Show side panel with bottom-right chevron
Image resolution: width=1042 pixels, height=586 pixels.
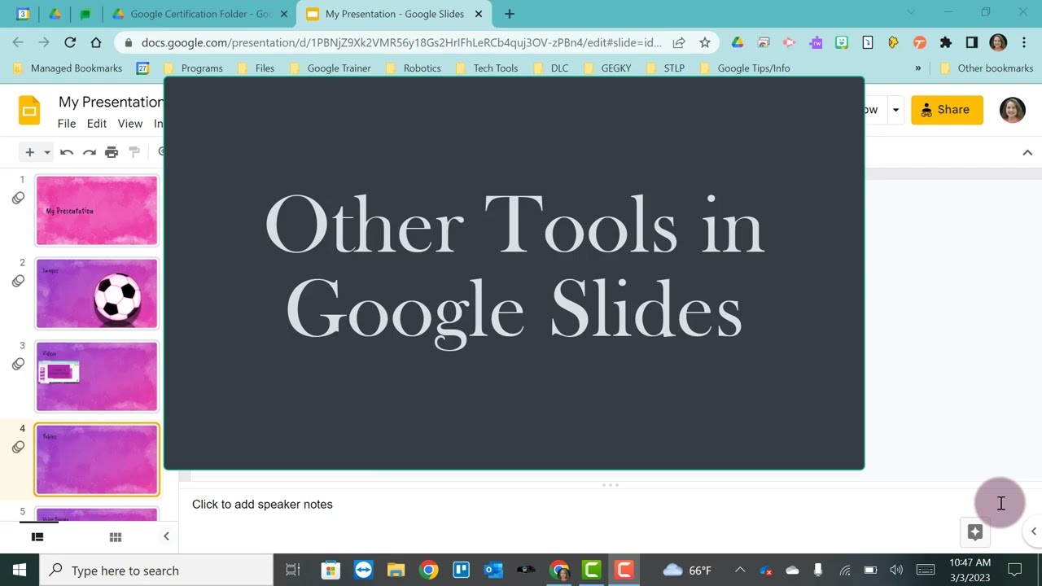click(1033, 531)
